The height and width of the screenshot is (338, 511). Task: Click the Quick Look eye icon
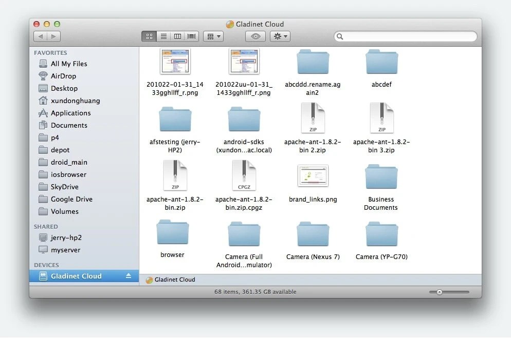(255, 36)
